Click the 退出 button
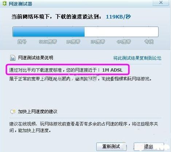Screen dimensions: 171x152 (149, 147)
